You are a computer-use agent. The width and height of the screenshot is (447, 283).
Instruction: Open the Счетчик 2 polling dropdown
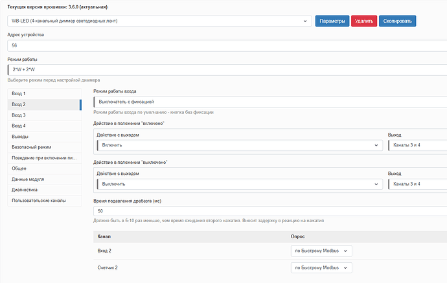[321, 267]
